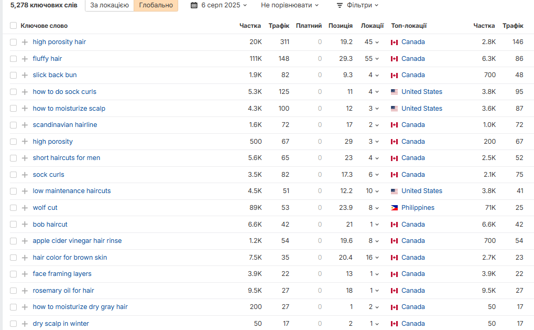Viewport: 534px width, 330px height.
Task: Click the US flag in how to do sock curls row
Action: tap(395, 92)
